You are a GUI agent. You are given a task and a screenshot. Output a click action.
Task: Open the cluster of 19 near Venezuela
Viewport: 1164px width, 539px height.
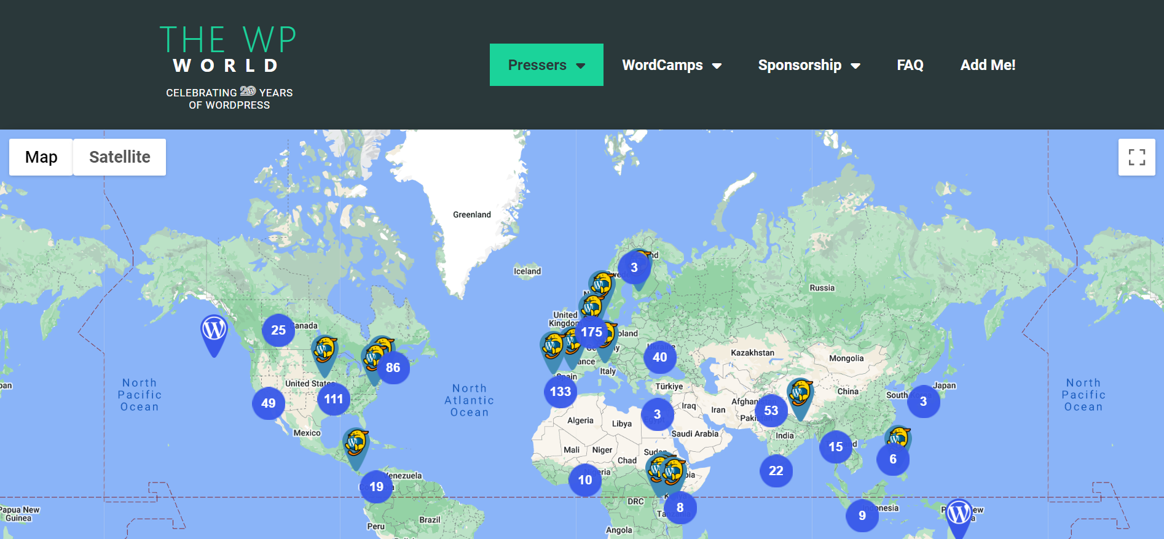coord(376,487)
